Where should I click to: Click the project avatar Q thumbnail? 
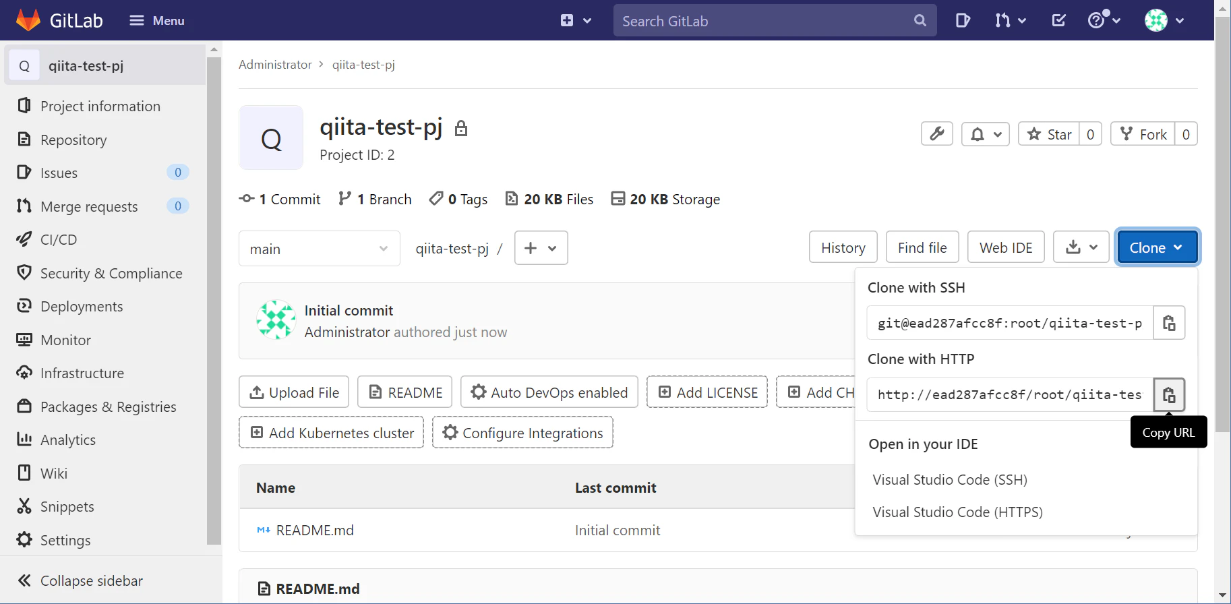pyautogui.click(x=271, y=138)
